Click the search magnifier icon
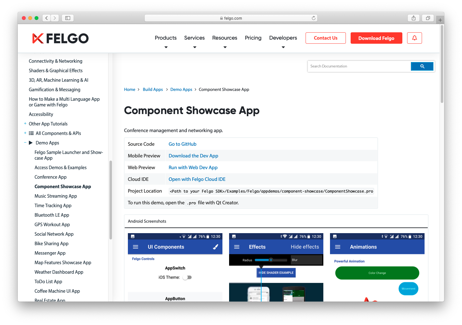Viewport: 462px width, 325px height. 422,66
